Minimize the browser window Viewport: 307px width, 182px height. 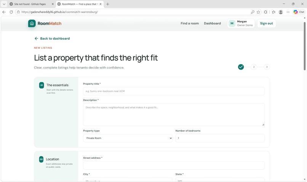coord(284,4)
